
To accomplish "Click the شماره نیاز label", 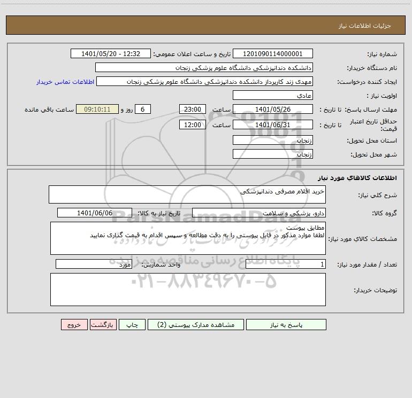I will click(382, 54).
